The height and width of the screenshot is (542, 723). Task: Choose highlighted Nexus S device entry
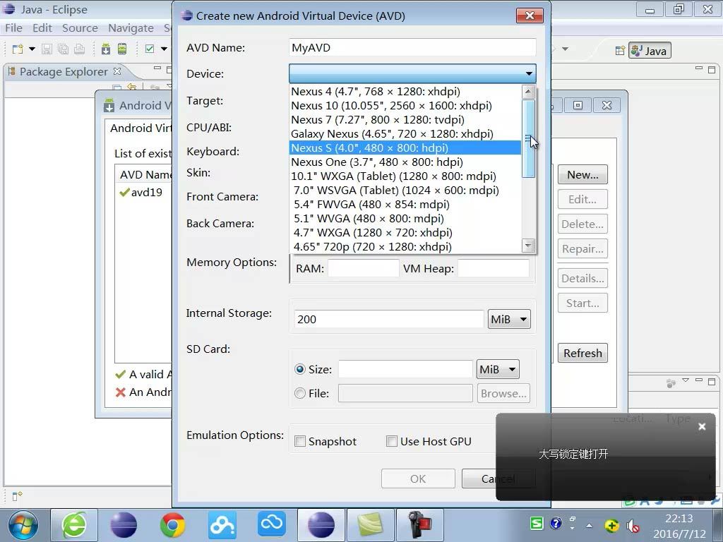click(405, 148)
